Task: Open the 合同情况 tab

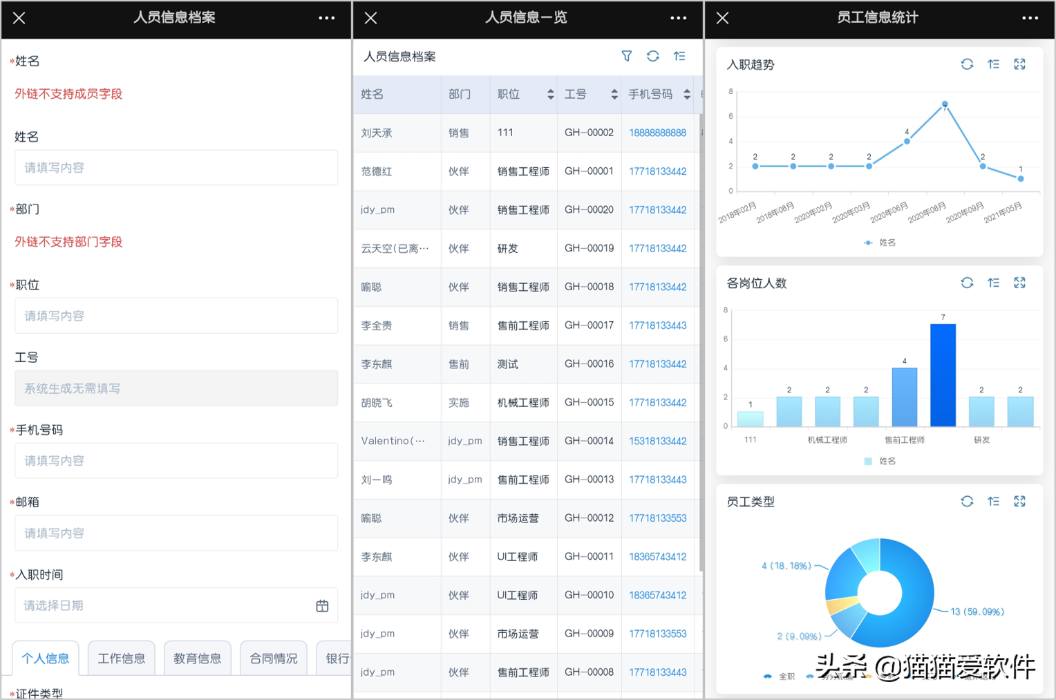Action: point(274,658)
